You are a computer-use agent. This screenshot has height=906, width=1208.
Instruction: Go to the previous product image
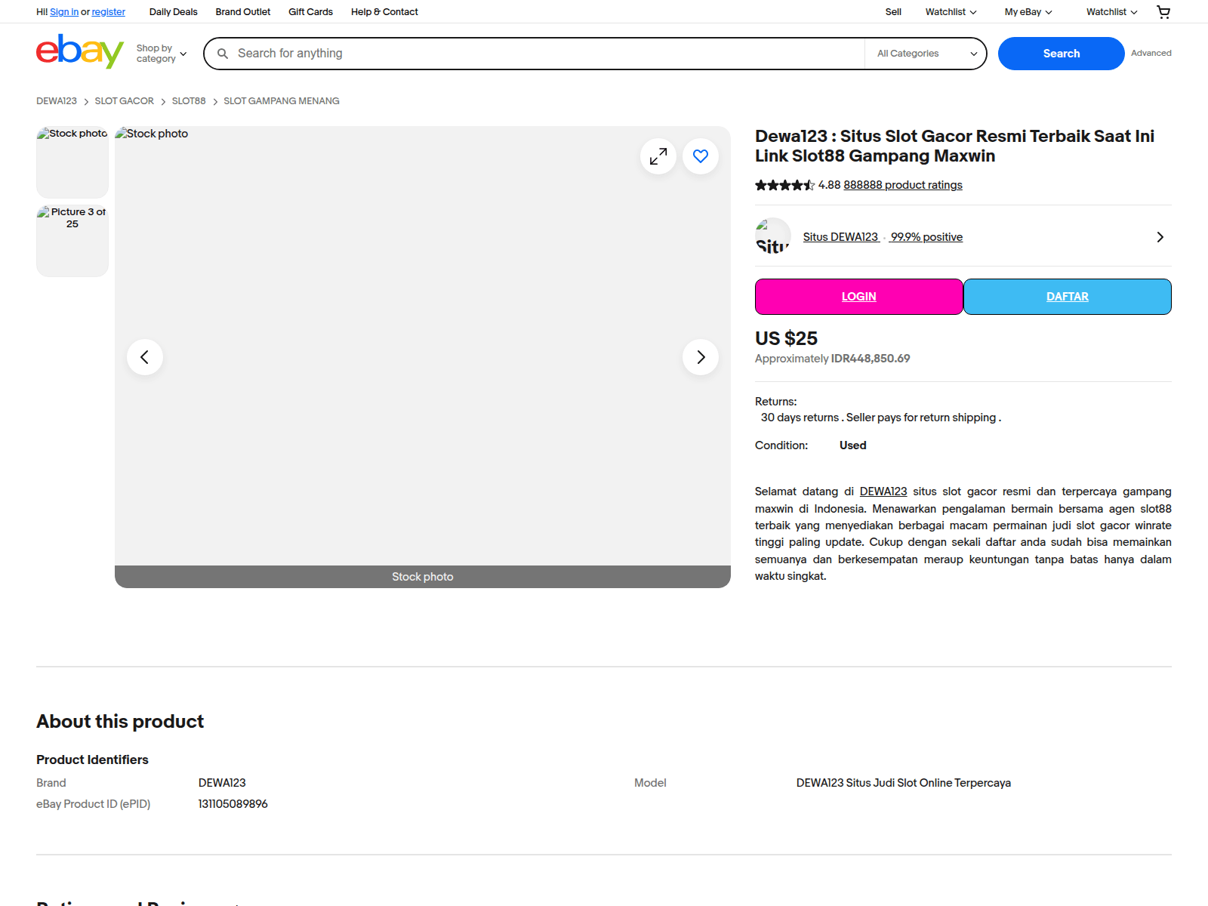145,357
